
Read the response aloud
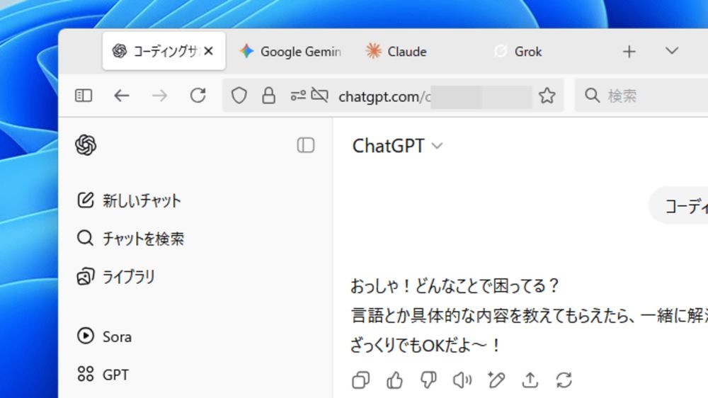[462, 380]
